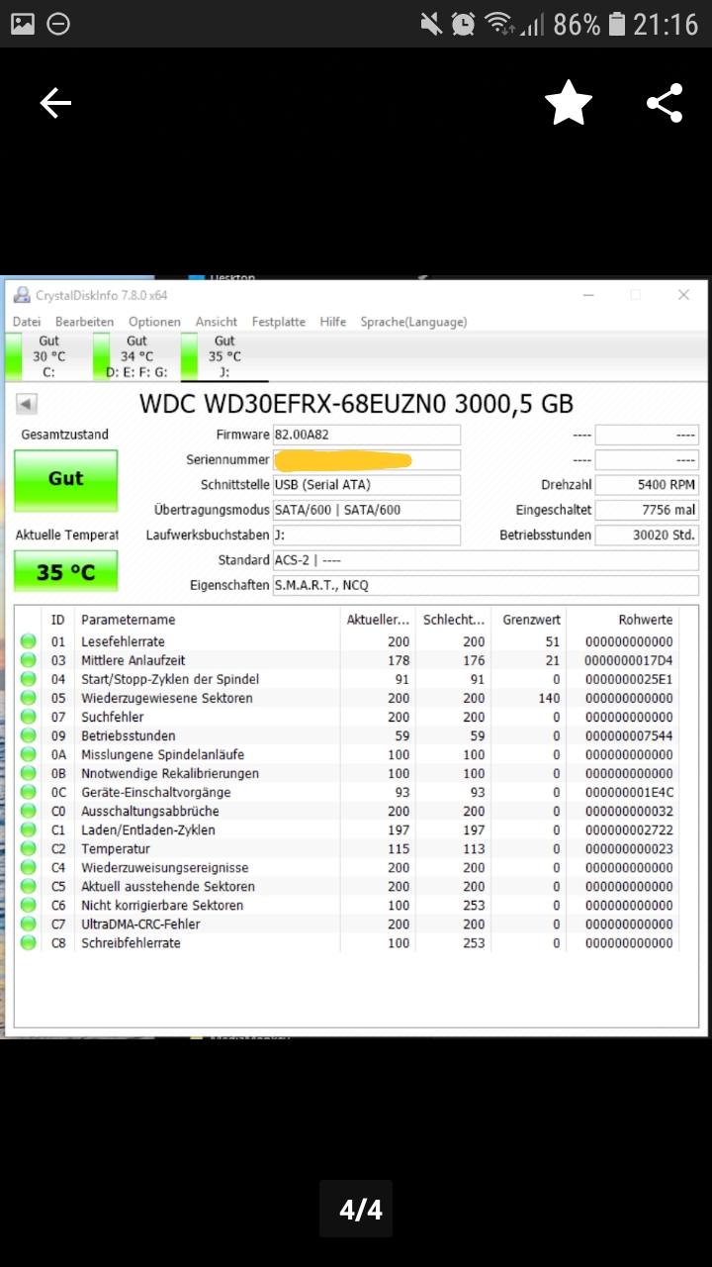Tap the battery icon in status bar
The image size is (712, 1267).
pos(617,24)
